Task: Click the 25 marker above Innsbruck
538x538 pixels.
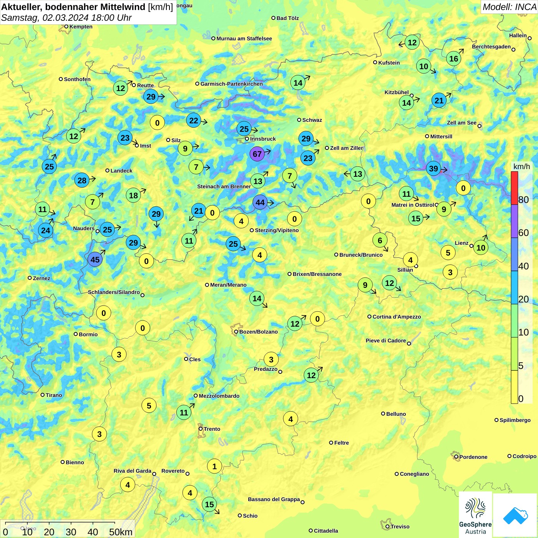Action: pos(244,129)
